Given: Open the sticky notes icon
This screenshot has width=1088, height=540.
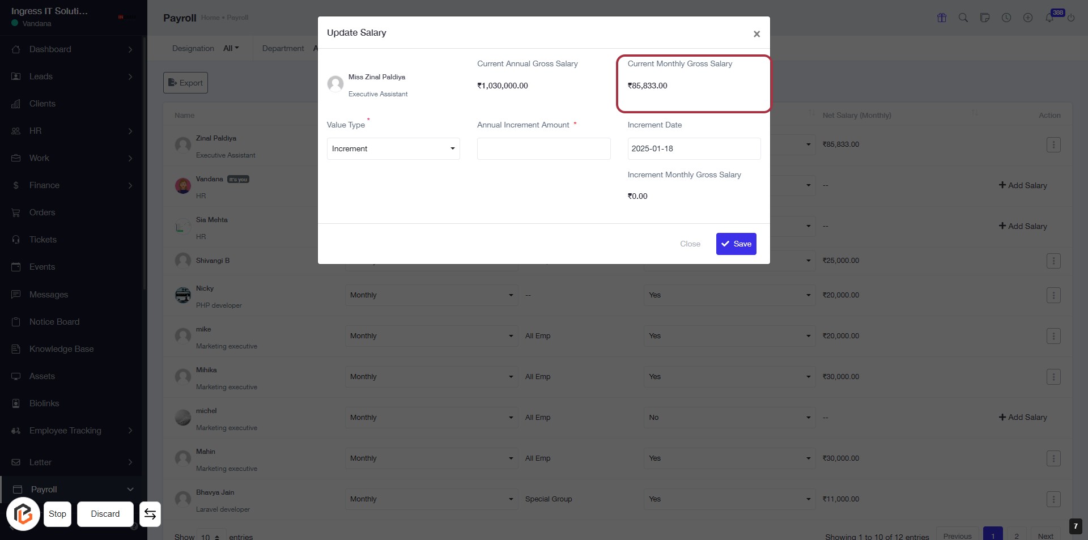Looking at the screenshot, I should pos(985,18).
